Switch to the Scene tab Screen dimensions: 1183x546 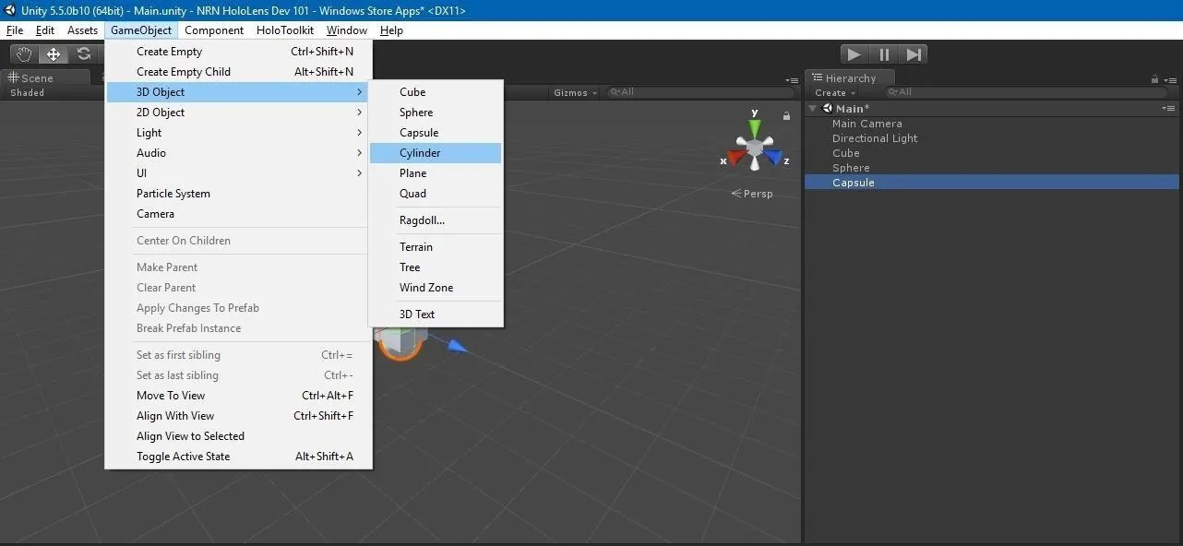click(46, 78)
